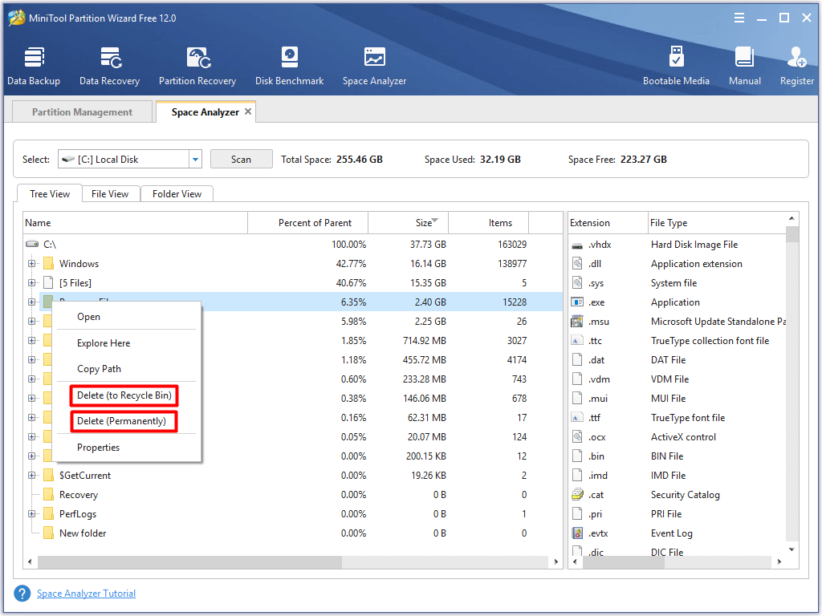Expand the PerfLogs folder
This screenshot has height=616, width=822.
(32, 514)
